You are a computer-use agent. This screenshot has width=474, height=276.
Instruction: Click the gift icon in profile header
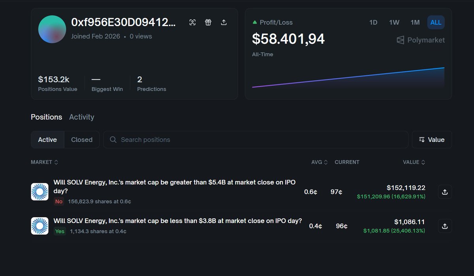pos(208,23)
